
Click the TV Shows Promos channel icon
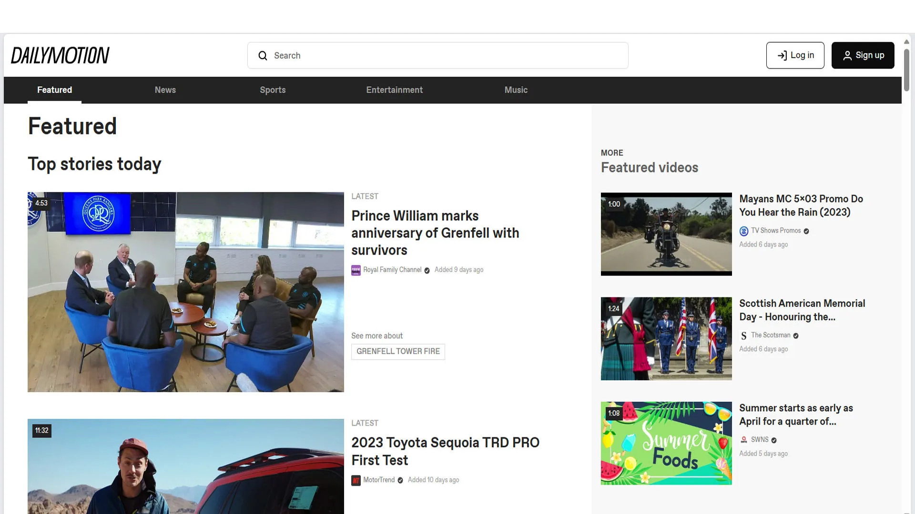(x=744, y=231)
